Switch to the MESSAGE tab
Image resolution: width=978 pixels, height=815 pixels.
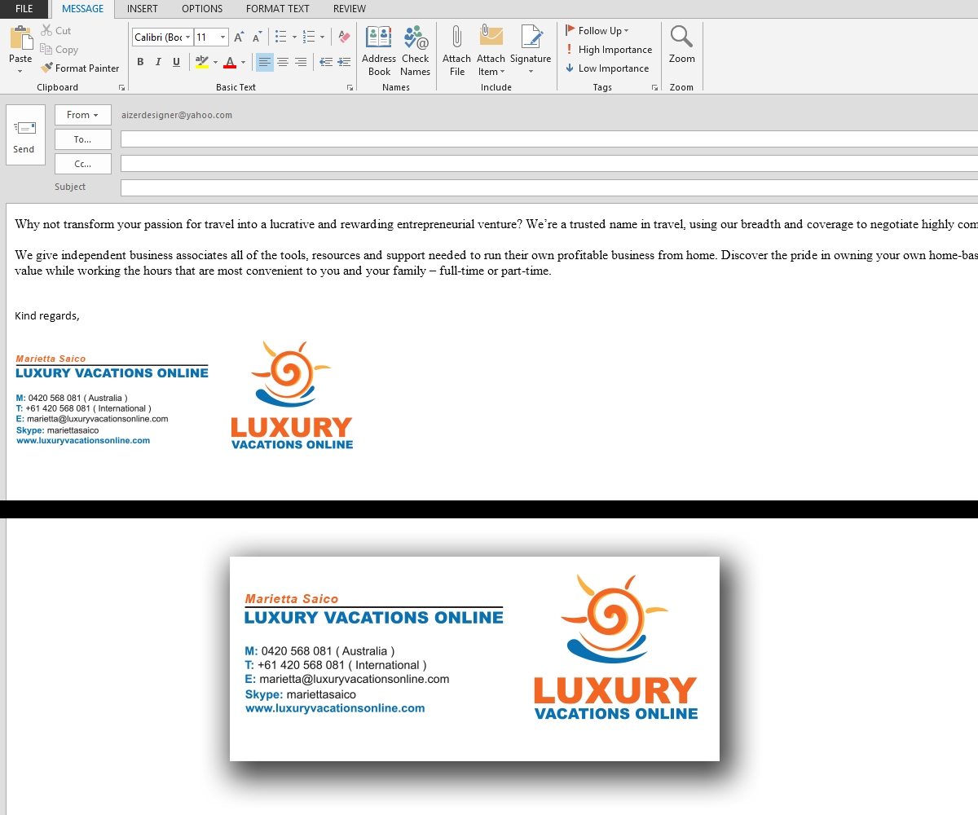(x=83, y=9)
